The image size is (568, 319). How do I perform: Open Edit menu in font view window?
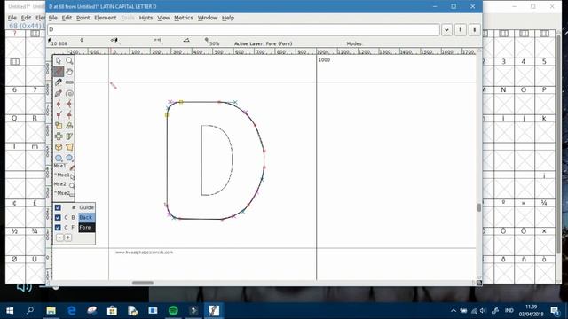(26, 18)
